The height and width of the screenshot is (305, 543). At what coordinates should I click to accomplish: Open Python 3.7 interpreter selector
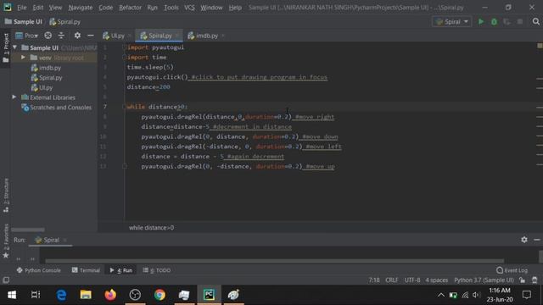[x=484, y=280]
